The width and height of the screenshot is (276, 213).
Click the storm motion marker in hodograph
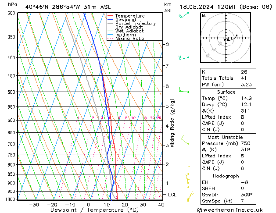tap(237, 35)
